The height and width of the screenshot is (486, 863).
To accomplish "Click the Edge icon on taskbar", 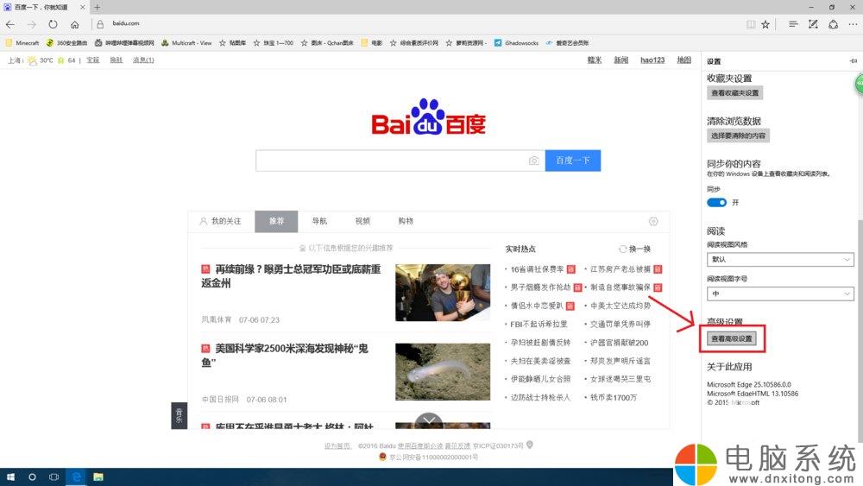I will coord(77,477).
